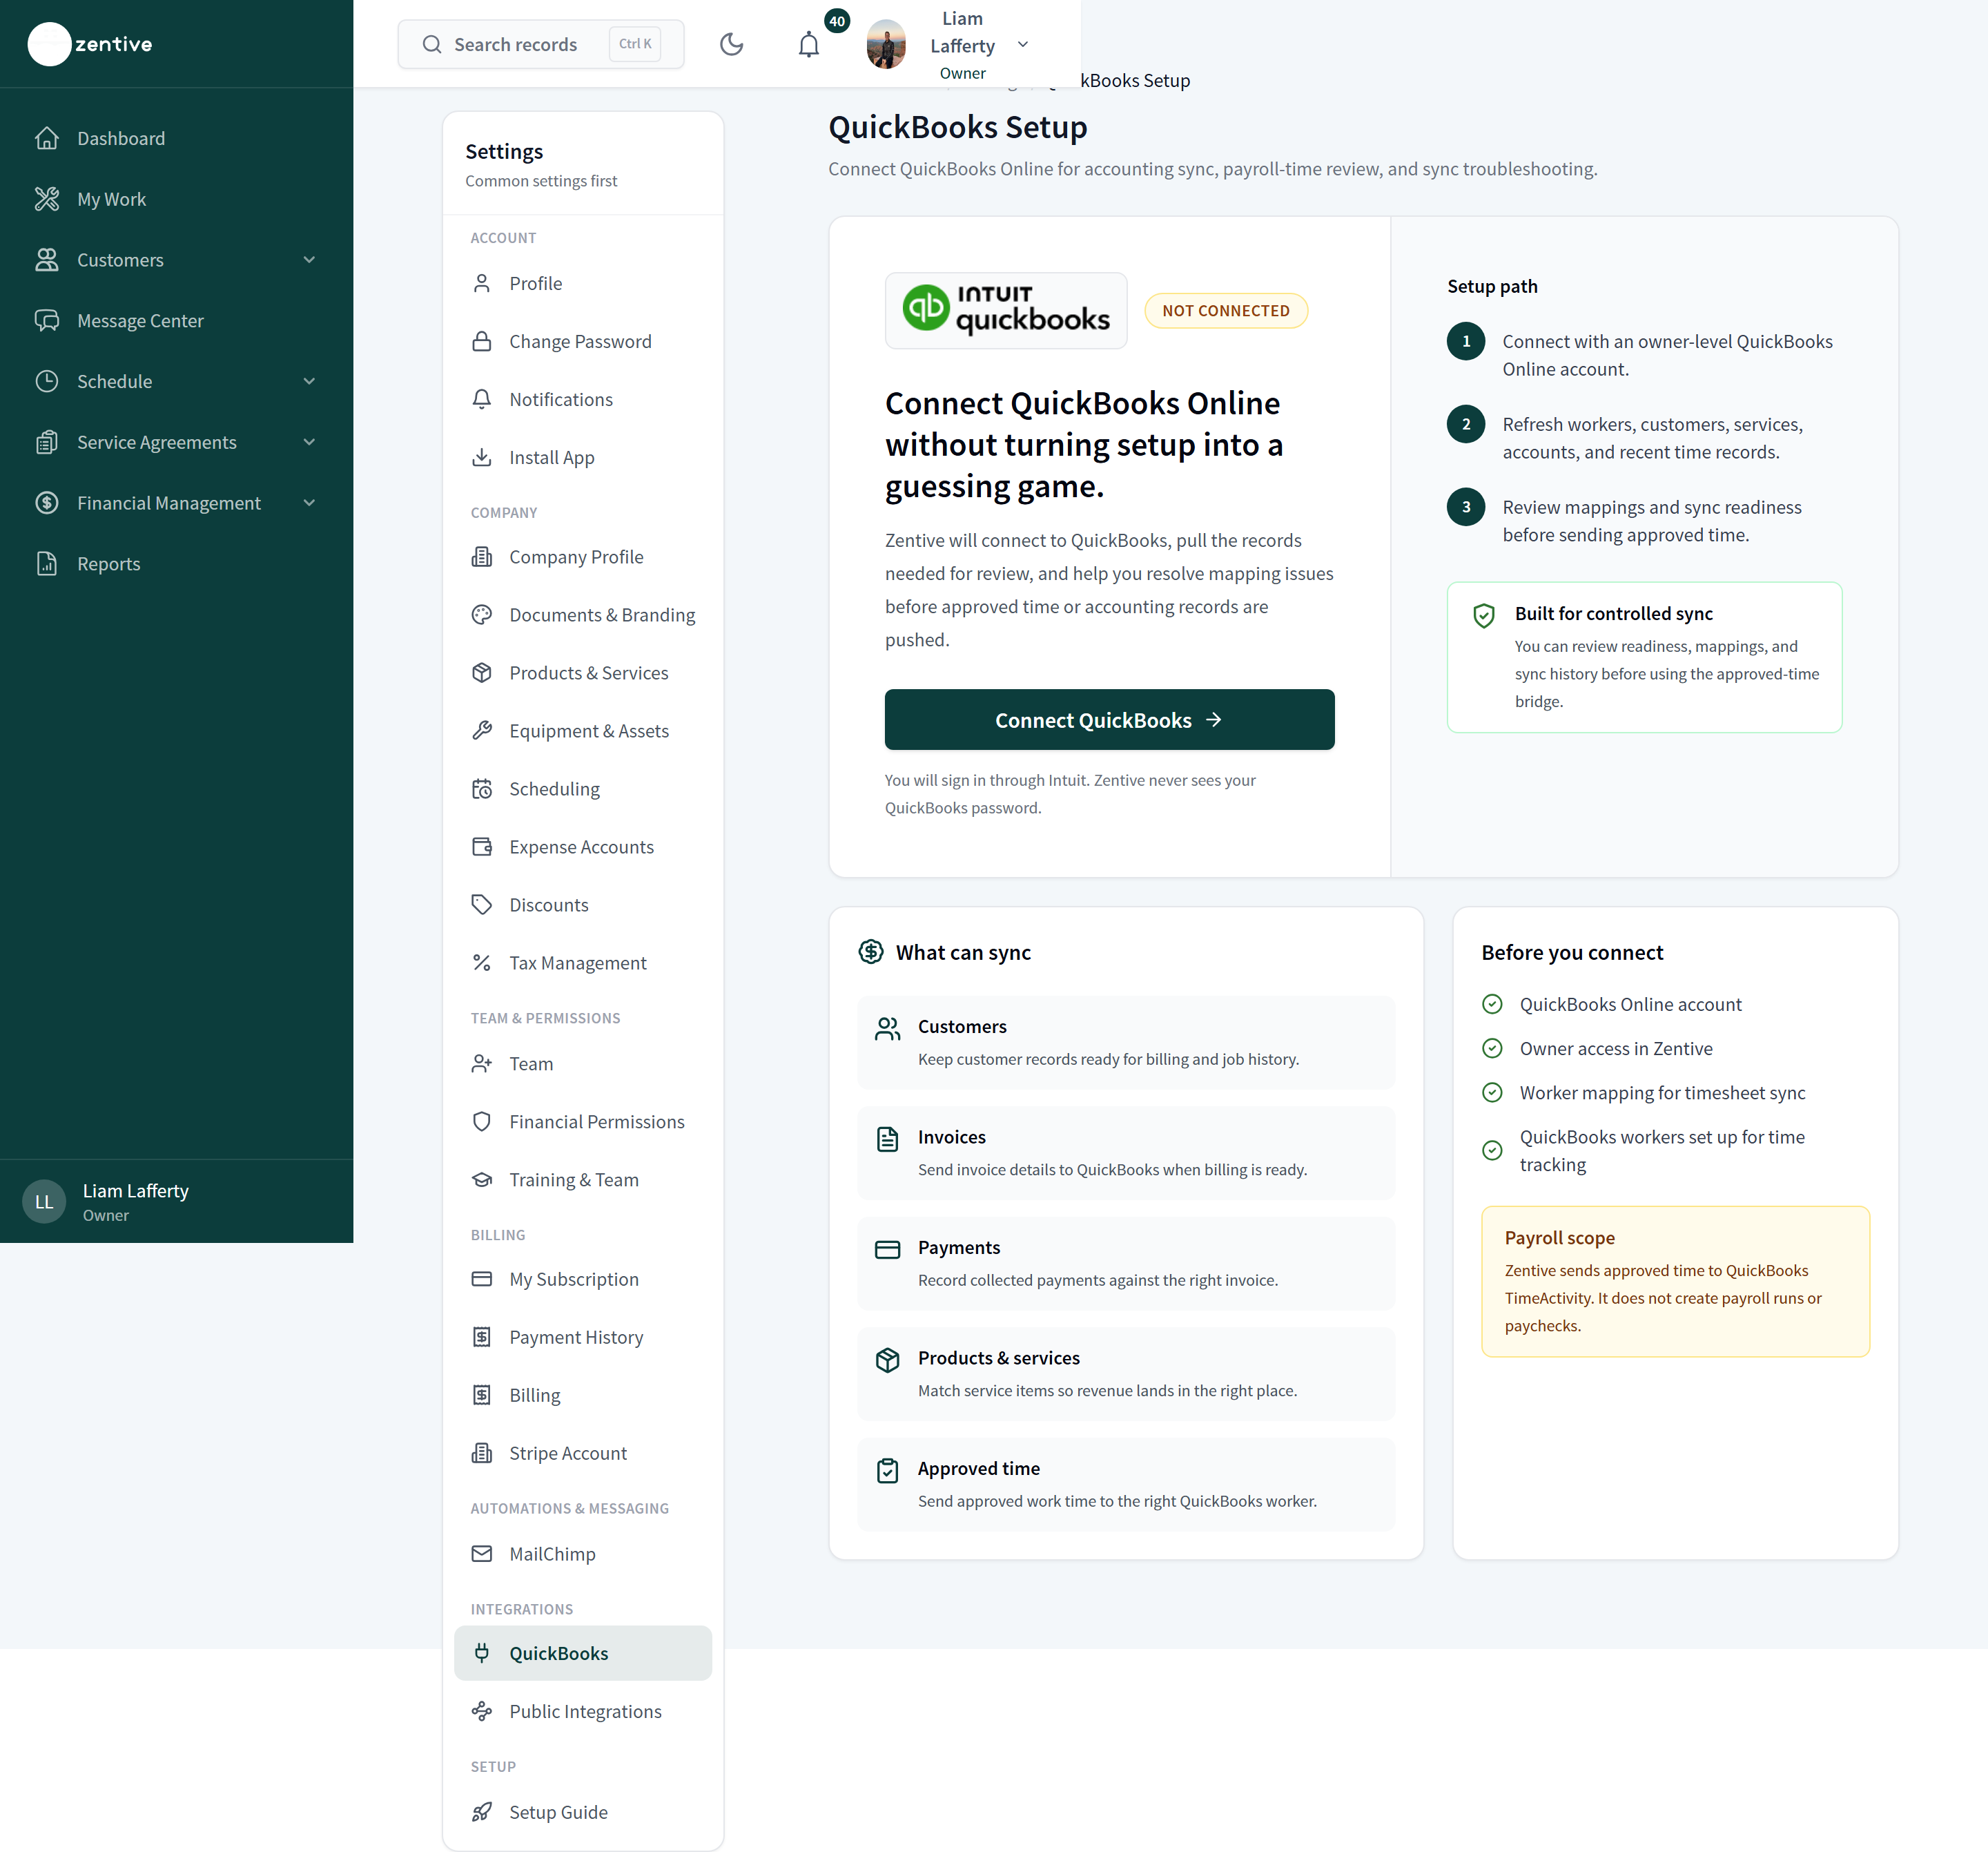Click Service Agreements clipboard icon

(47, 442)
